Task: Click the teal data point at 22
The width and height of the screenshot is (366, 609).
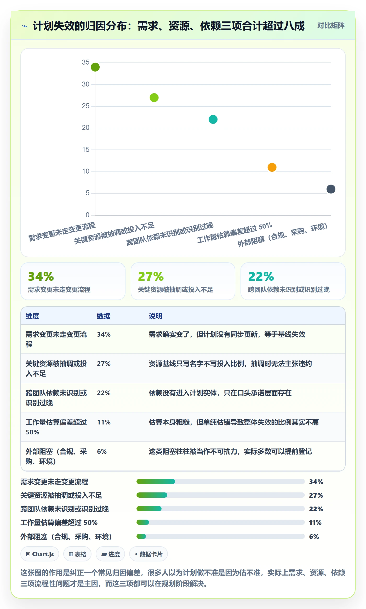Action: point(213,119)
